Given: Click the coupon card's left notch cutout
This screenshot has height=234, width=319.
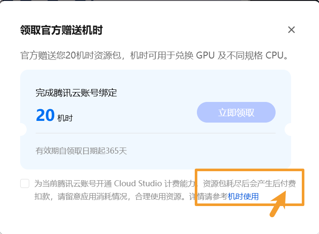Looking at the screenshot, I should (23, 129).
